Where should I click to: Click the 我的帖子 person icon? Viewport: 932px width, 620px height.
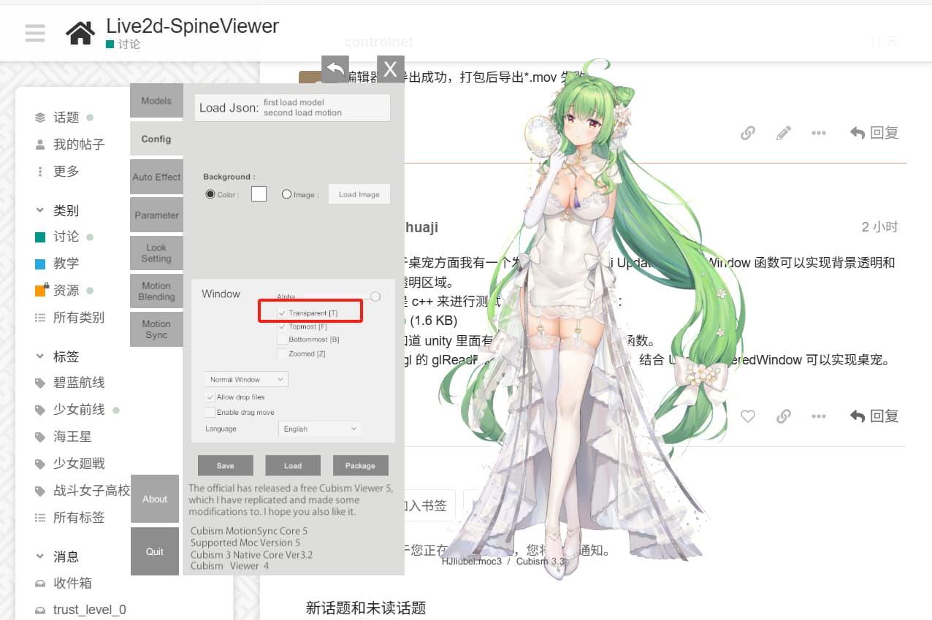pos(40,145)
